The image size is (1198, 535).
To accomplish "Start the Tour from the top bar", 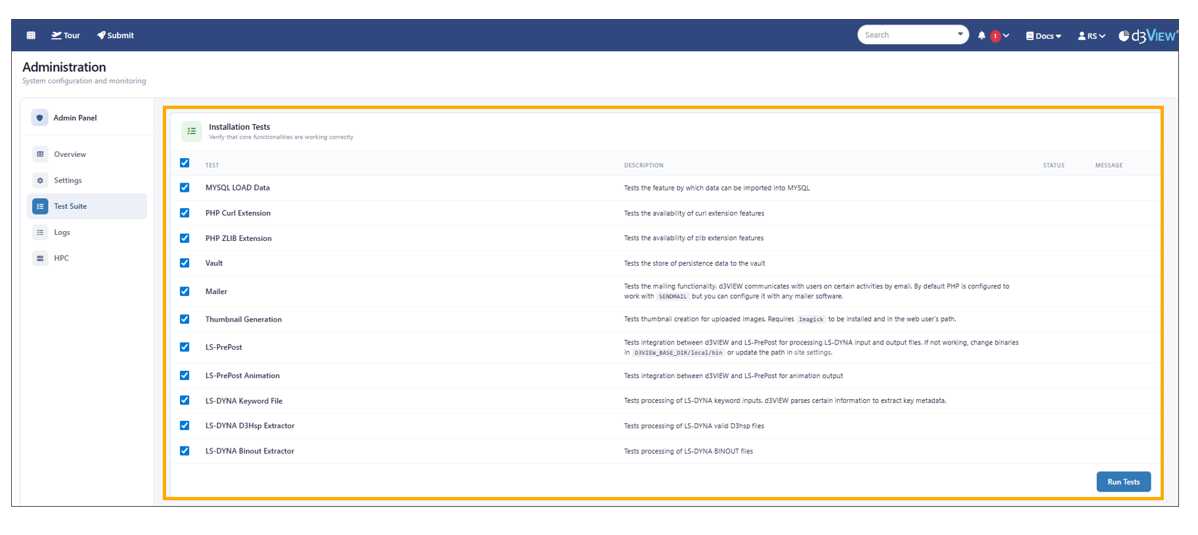I will (66, 35).
